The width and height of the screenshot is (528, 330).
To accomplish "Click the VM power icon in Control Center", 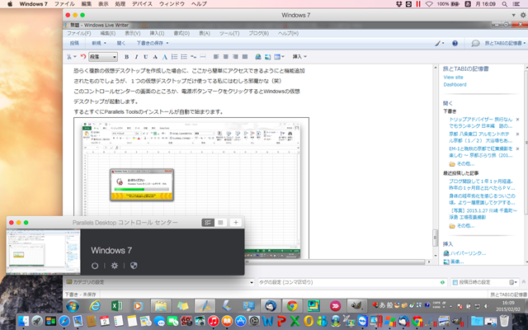I will [x=95, y=266].
